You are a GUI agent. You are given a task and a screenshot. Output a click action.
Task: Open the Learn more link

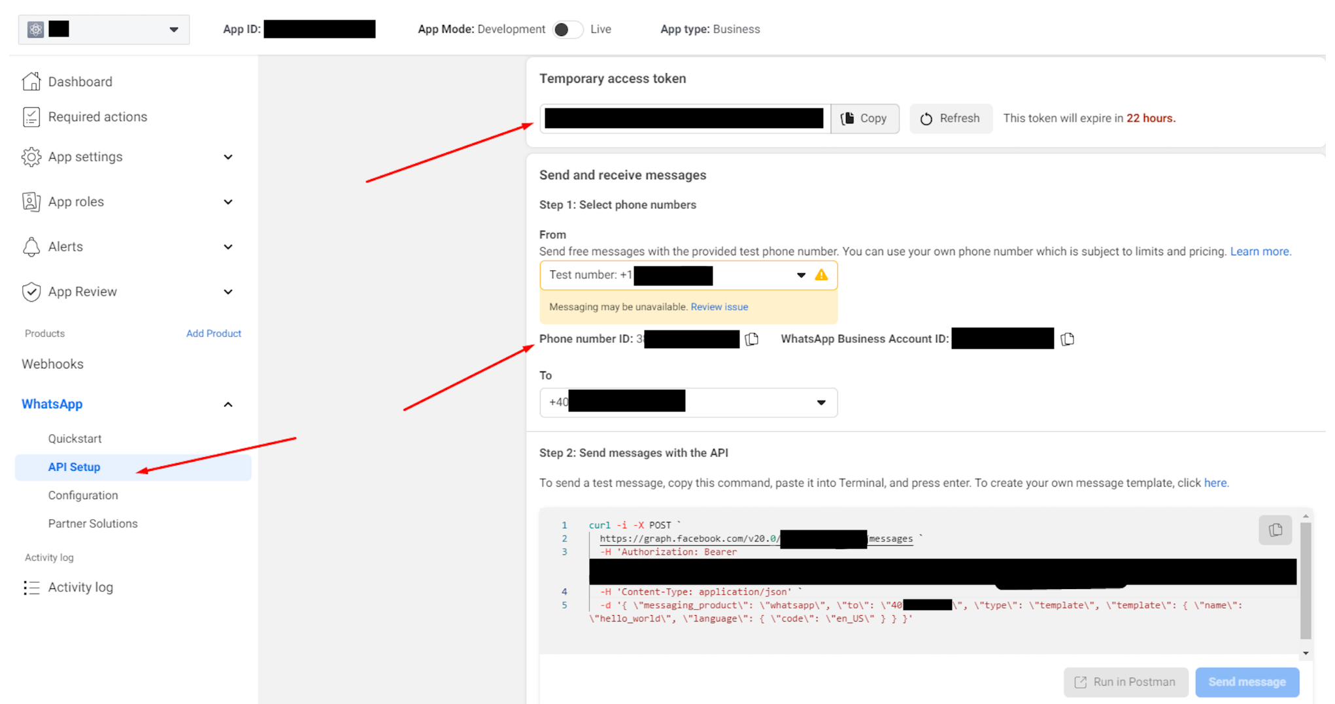[1260, 251]
